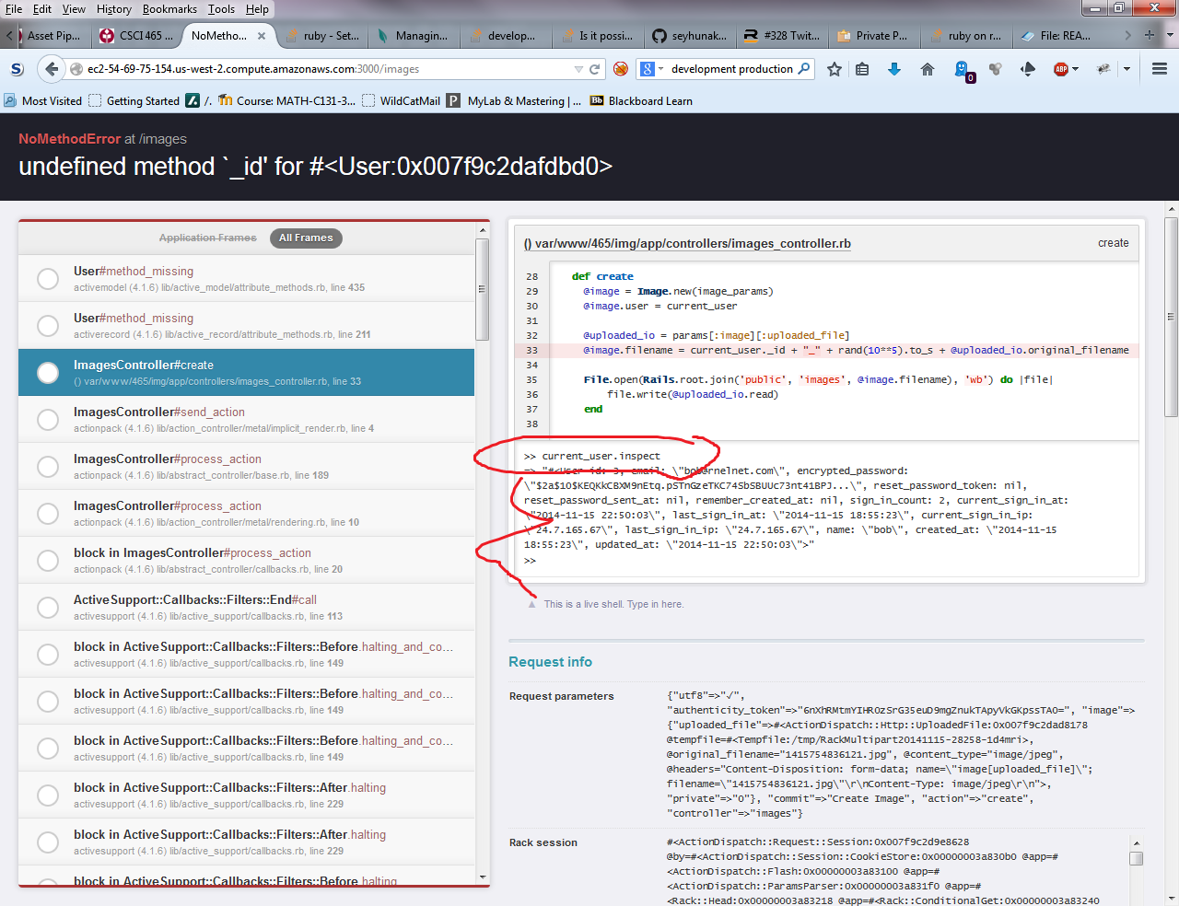Click the 'development production' search field

tap(732, 69)
